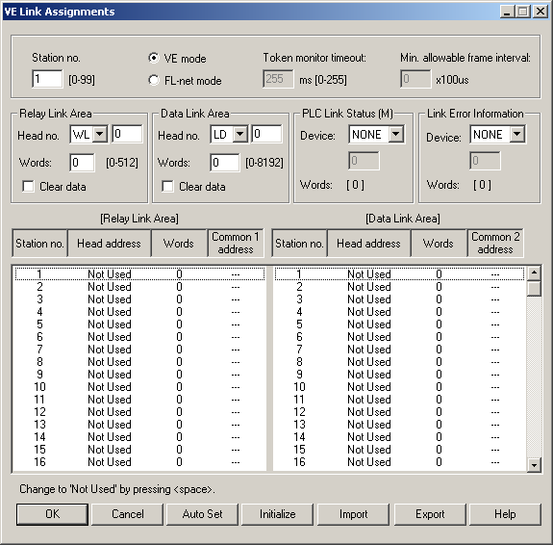
Task: Click the Auto Set button
Action: pyautogui.click(x=202, y=514)
